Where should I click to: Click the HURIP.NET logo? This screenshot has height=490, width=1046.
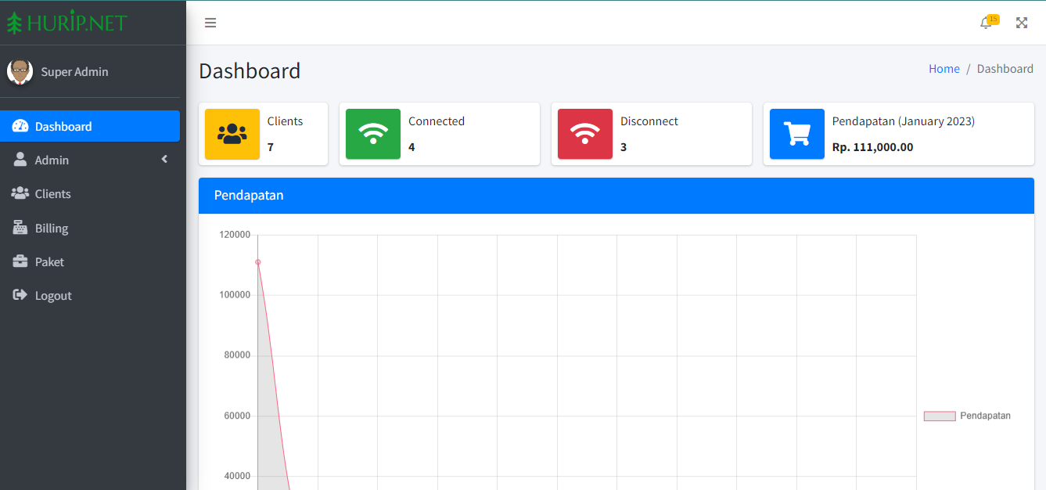point(66,23)
